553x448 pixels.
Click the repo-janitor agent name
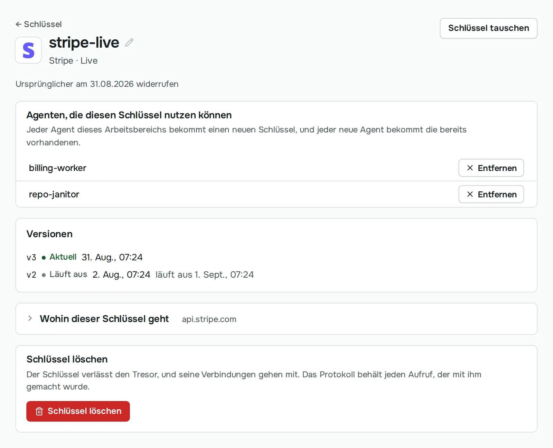pyautogui.click(x=54, y=194)
